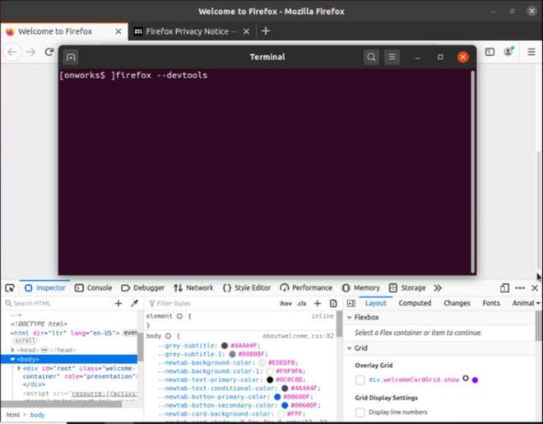Select div.welcomeCardGrid.show node target icon

click(466, 378)
